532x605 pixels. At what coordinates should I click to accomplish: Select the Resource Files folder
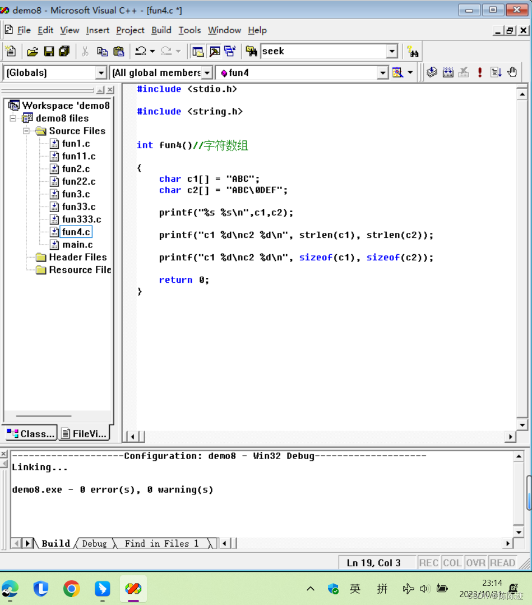80,270
